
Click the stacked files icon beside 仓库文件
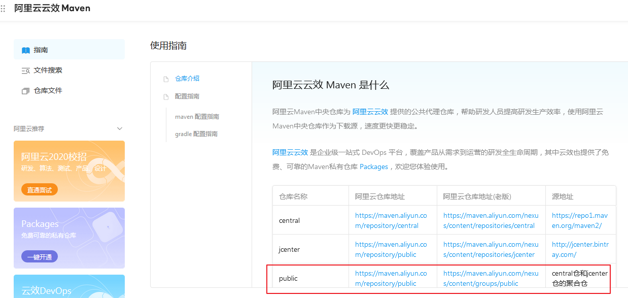click(x=26, y=91)
